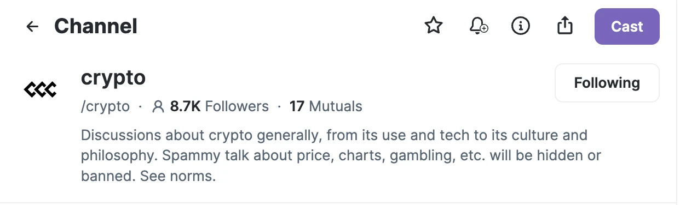This screenshot has width=680, height=205.
Task: View the 8.7K Followers list
Action: pos(219,106)
